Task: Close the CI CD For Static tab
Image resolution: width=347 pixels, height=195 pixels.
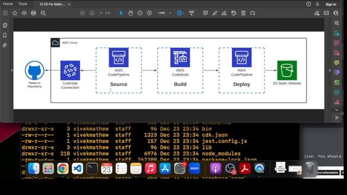Action: click(x=69, y=4)
